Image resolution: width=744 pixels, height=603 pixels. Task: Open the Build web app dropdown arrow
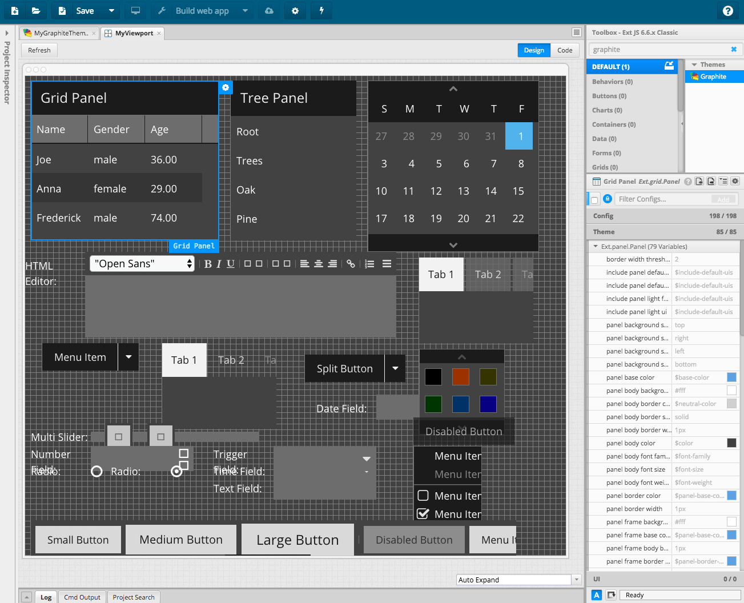[245, 11]
